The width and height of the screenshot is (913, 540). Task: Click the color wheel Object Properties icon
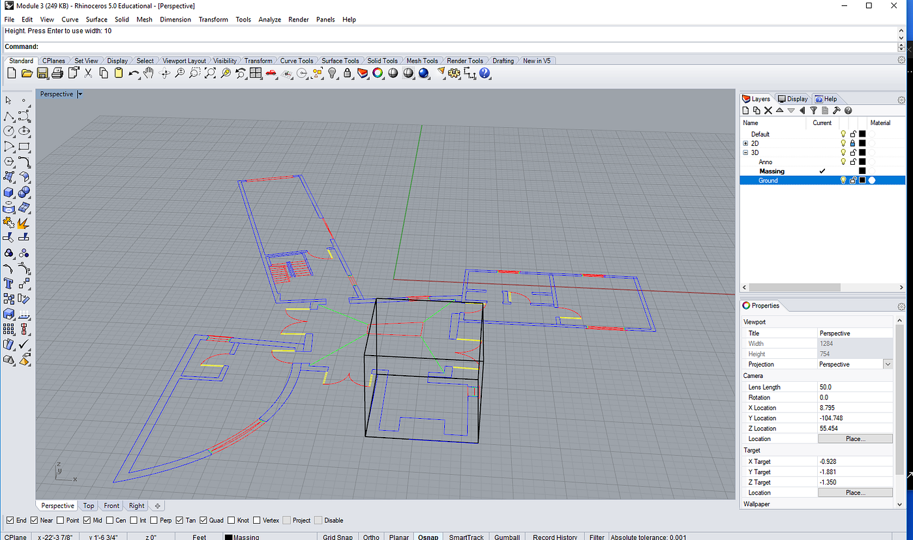tap(378, 74)
